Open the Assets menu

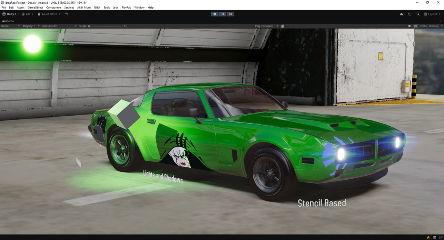21,7
